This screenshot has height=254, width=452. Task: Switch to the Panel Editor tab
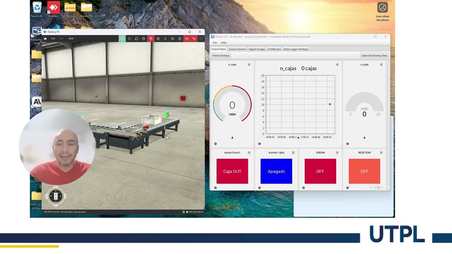click(219, 49)
